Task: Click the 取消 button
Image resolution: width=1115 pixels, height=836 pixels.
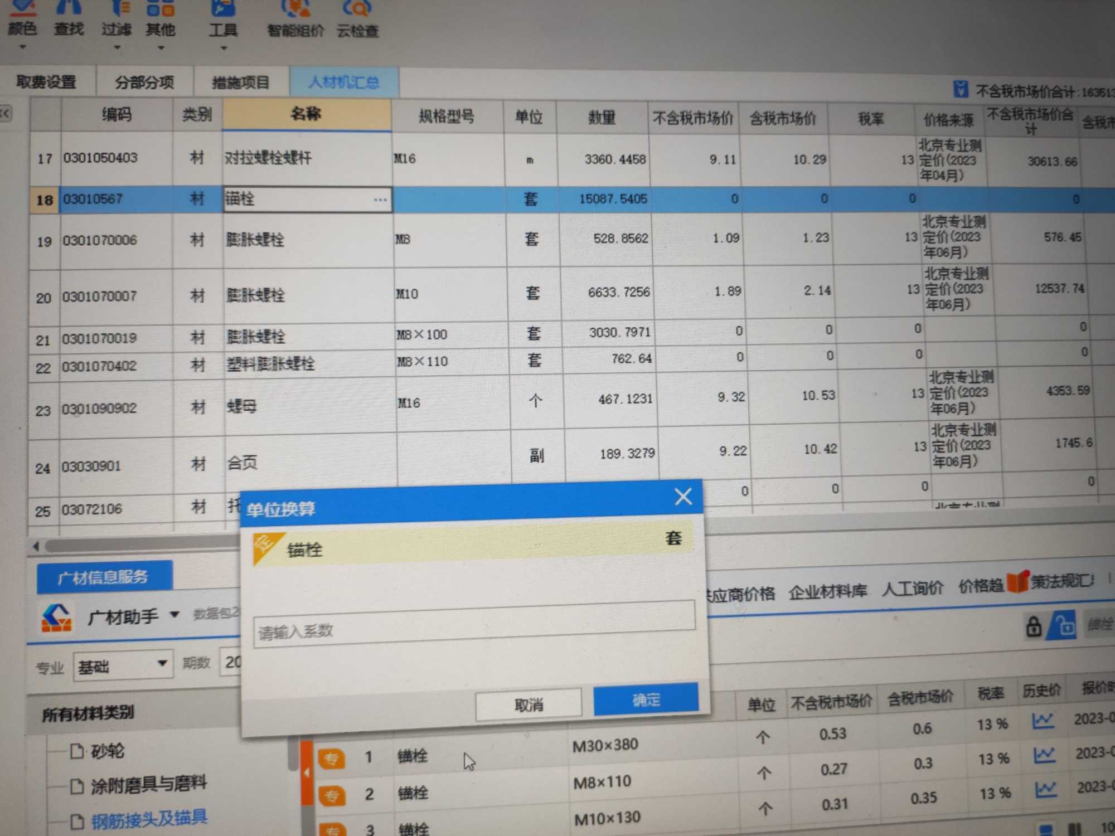Action: pyautogui.click(x=528, y=704)
